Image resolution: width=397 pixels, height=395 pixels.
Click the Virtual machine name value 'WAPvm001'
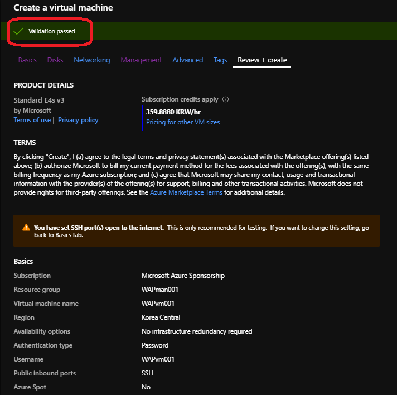point(158,304)
